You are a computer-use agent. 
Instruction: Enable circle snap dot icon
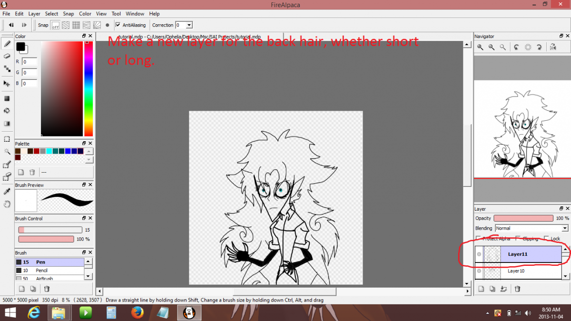(x=108, y=25)
